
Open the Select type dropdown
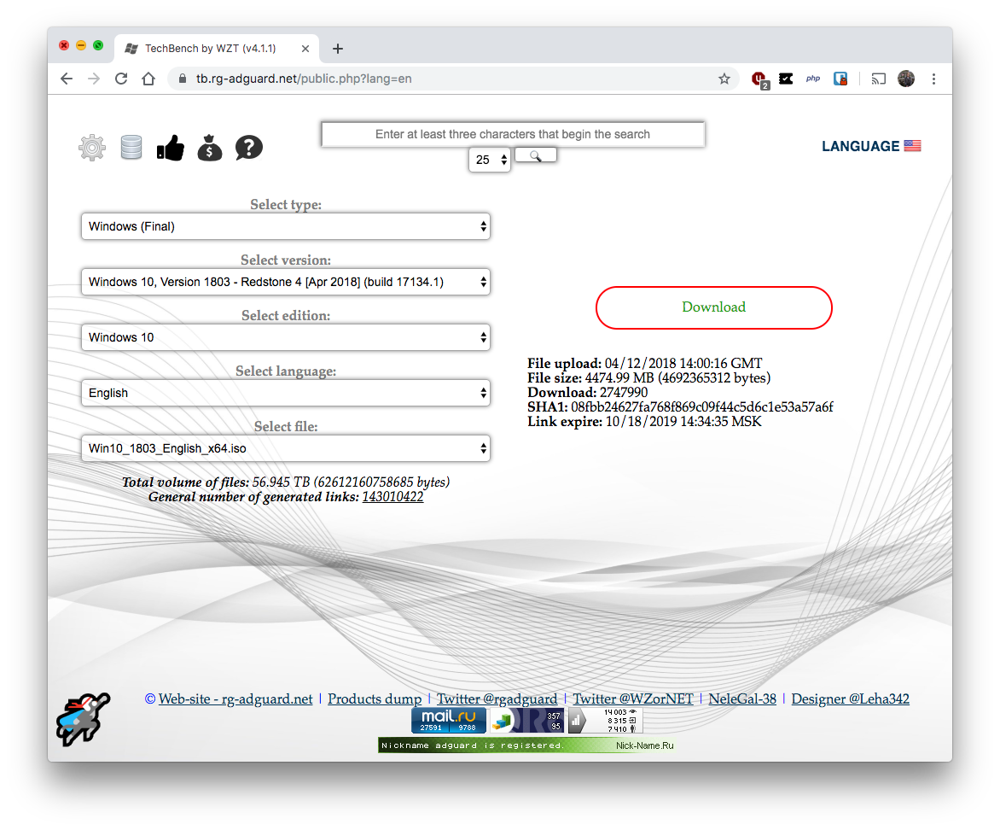point(286,226)
